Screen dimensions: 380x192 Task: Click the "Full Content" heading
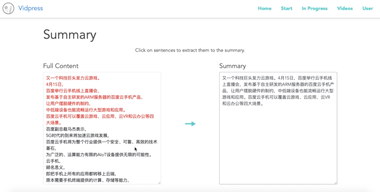[61, 66]
